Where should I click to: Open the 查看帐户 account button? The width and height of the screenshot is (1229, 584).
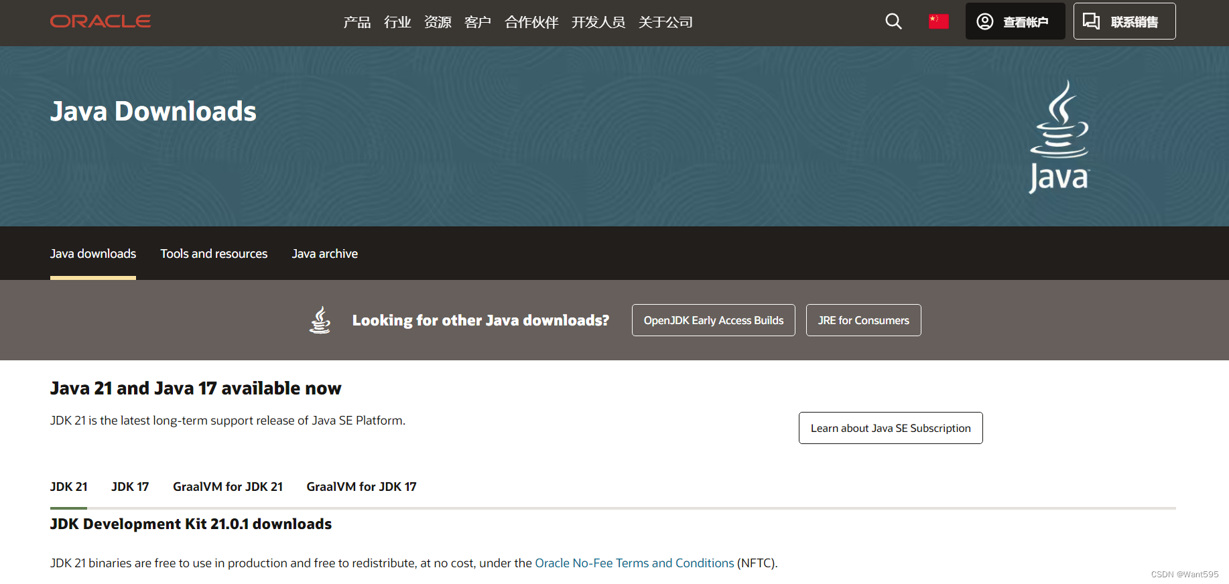1015,21
